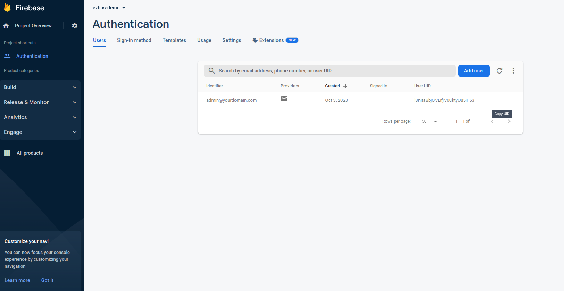Open project settings gear icon
Viewport: 564px width, 291px height.
tap(75, 26)
